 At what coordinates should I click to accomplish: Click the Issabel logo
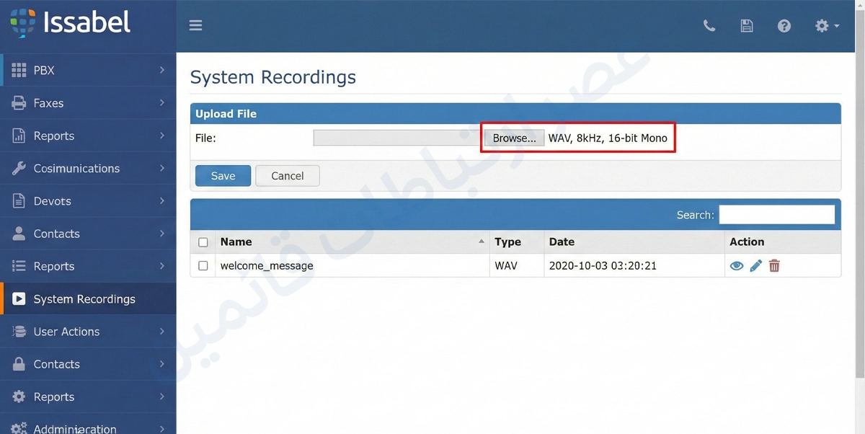pyautogui.click(x=70, y=22)
